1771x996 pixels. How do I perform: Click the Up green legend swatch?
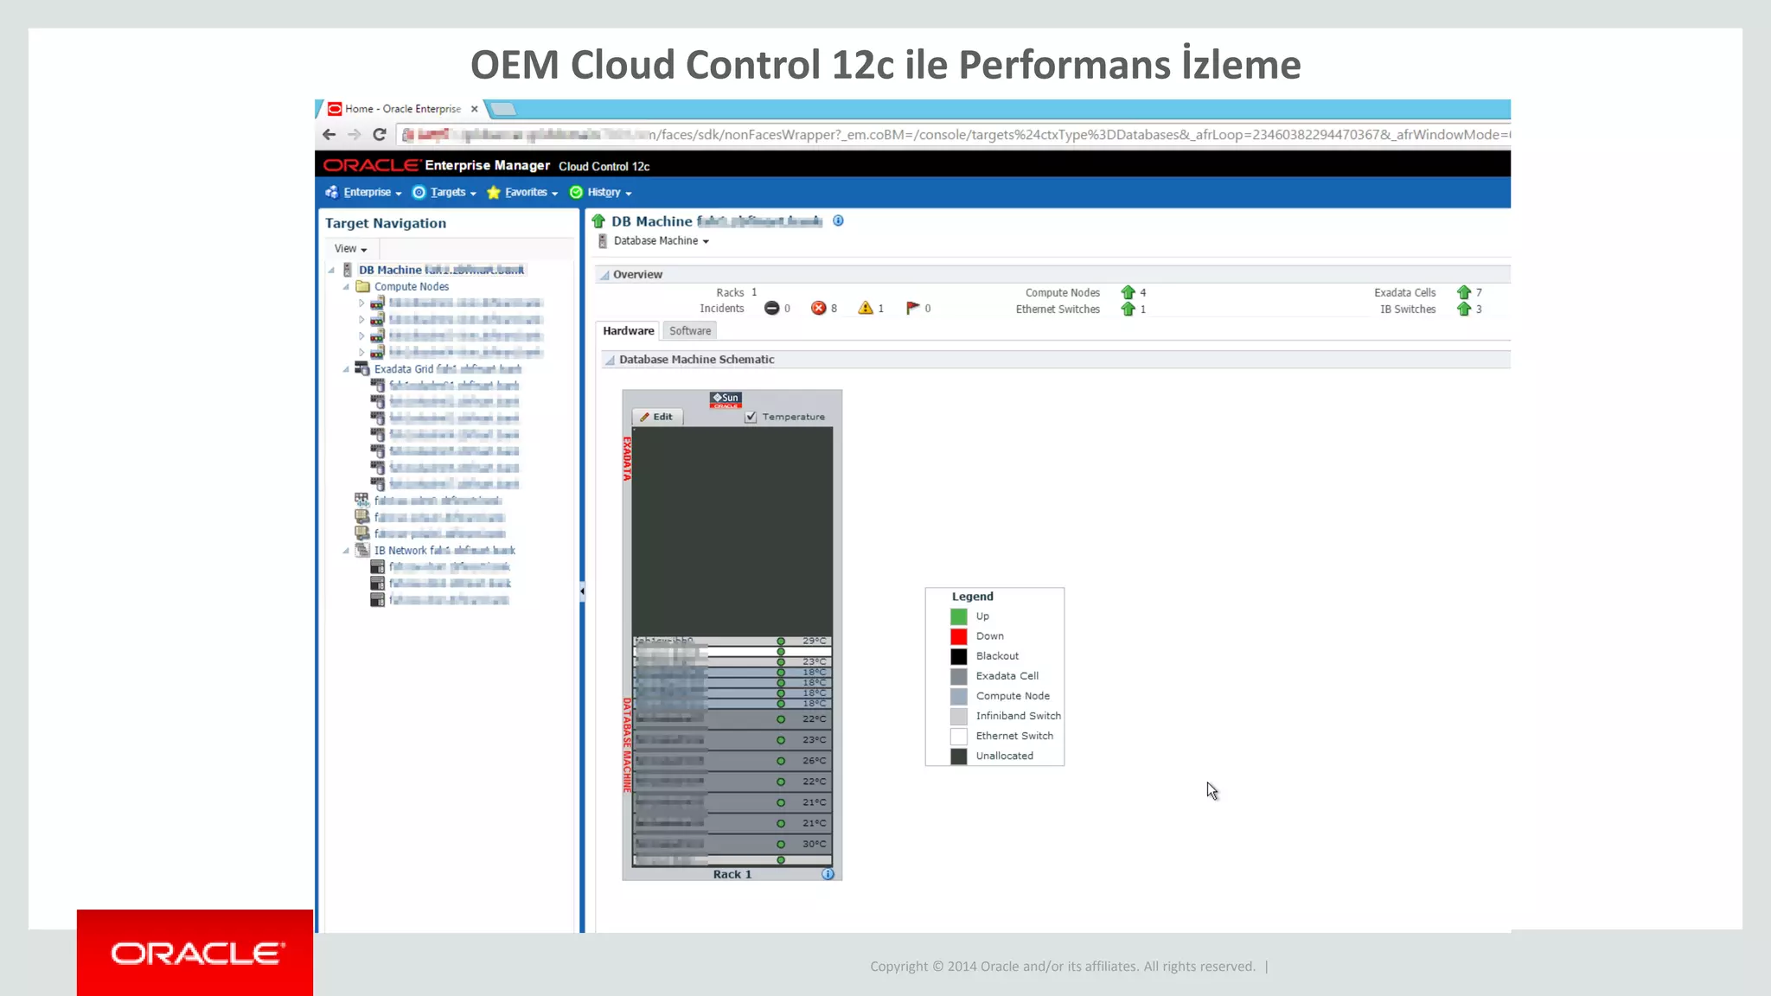point(958,616)
